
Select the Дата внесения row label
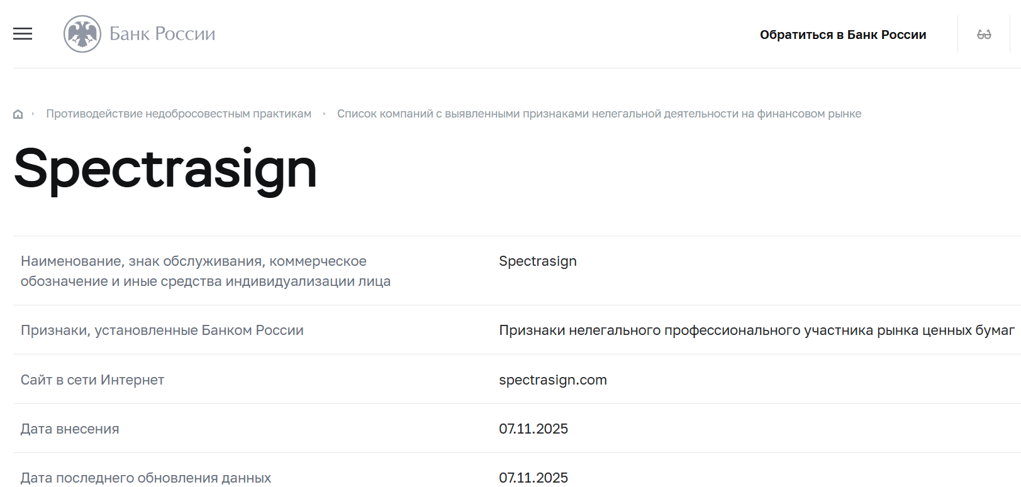(x=70, y=429)
